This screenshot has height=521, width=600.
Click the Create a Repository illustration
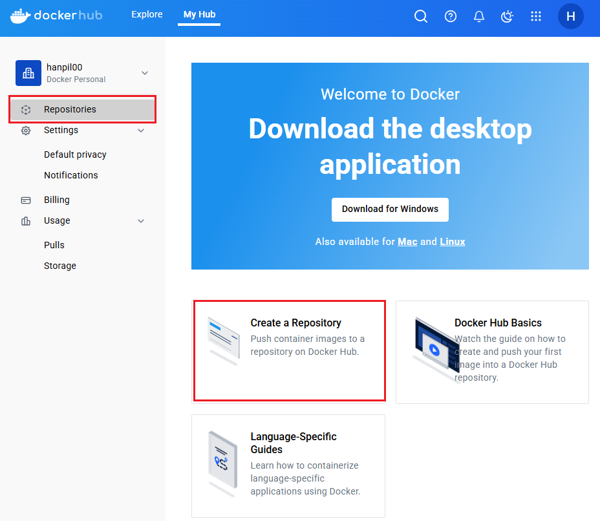tap(224, 341)
